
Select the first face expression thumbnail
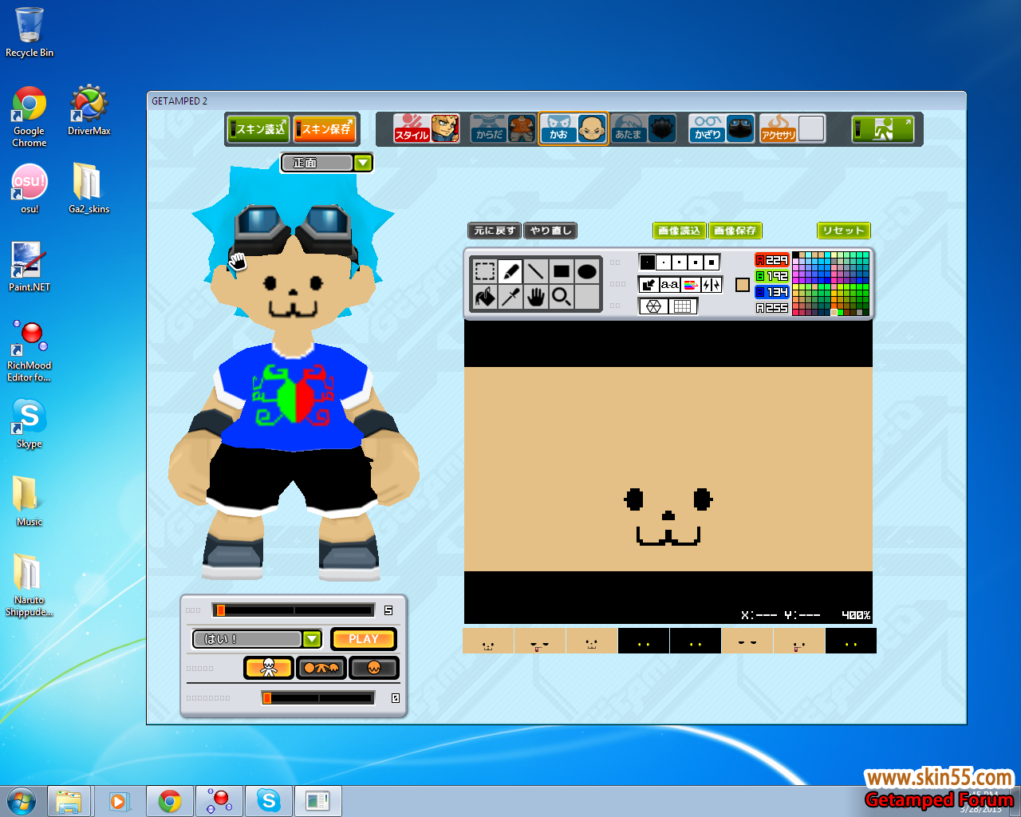tap(488, 641)
